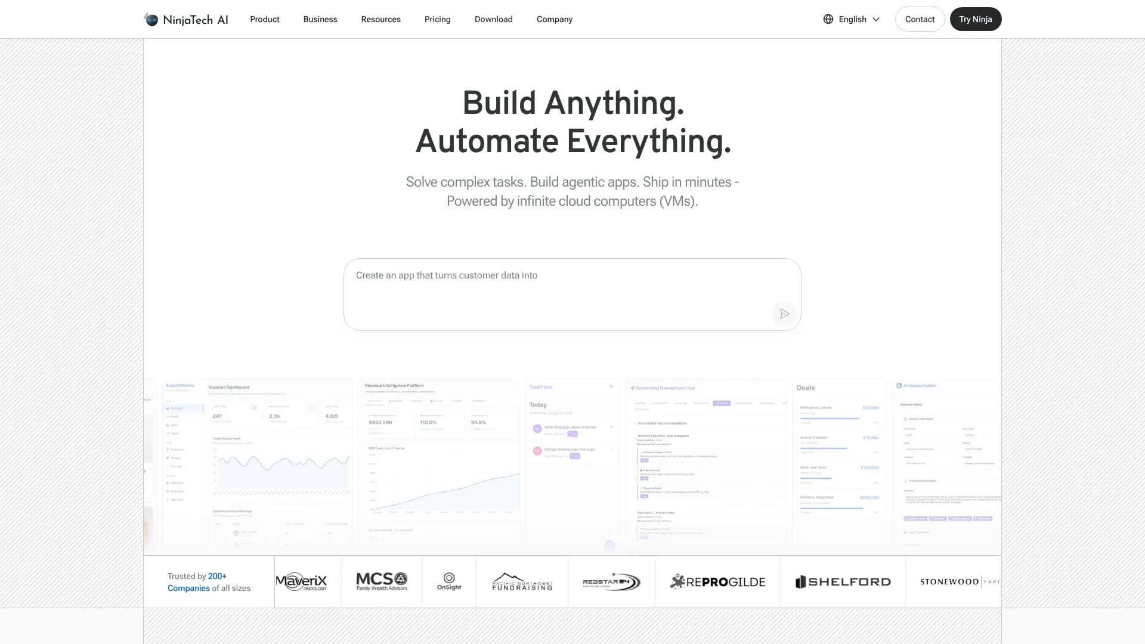This screenshot has width=1145, height=644.
Task: Click the globe language icon
Action: tap(828, 19)
